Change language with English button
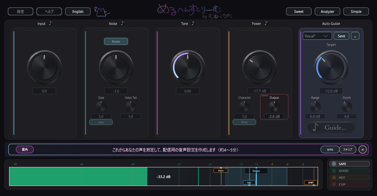The width and height of the screenshot is (377, 196). click(x=78, y=11)
